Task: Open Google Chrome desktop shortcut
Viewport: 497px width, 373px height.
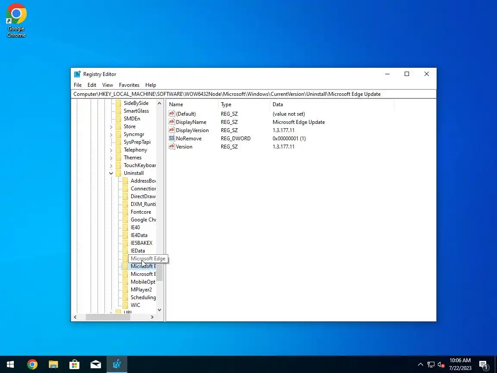Action: tap(16, 20)
